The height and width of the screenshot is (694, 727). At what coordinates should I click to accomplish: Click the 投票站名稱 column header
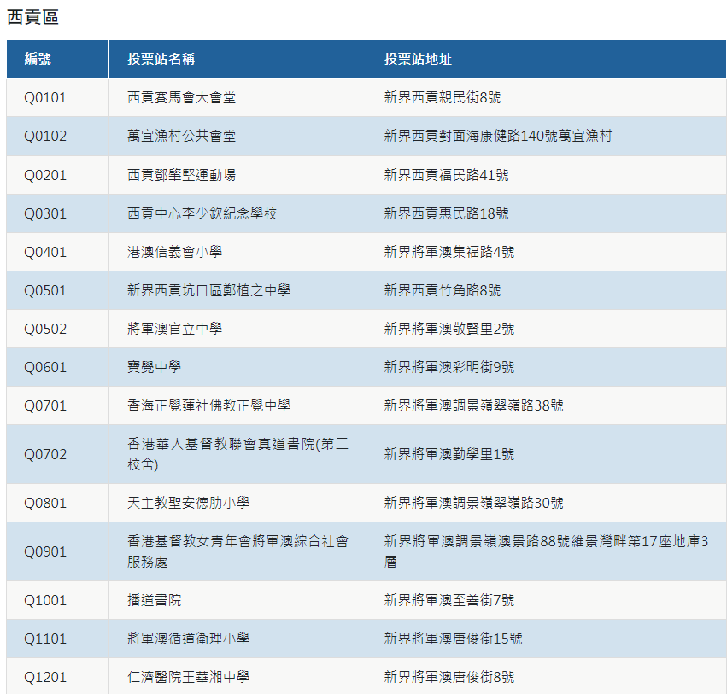click(x=161, y=59)
